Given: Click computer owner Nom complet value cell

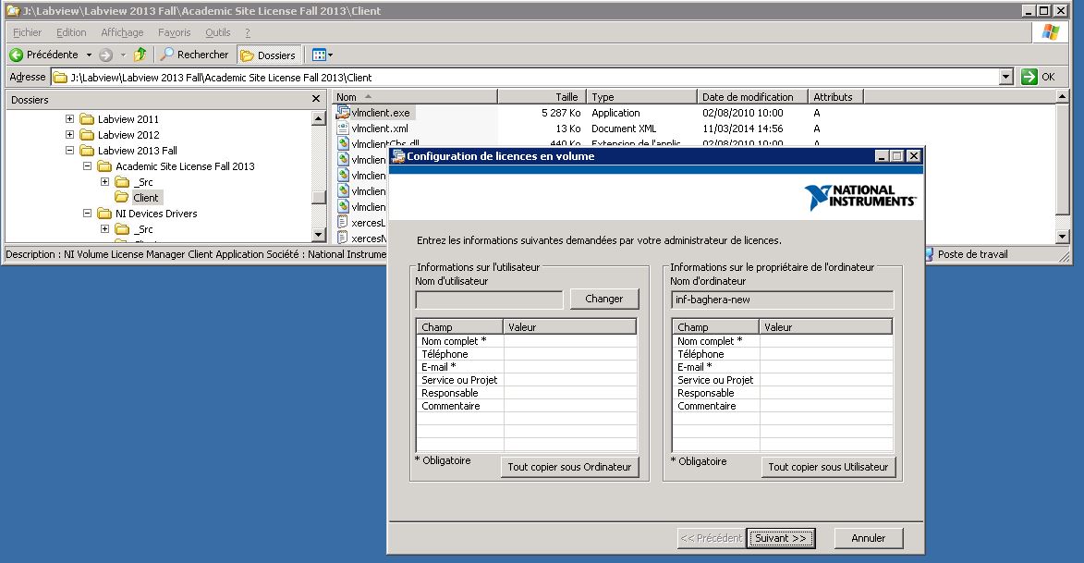Looking at the screenshot, I should (825, 341).
